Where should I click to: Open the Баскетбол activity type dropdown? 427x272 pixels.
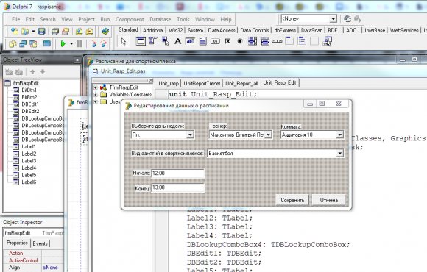coord(339,154)
